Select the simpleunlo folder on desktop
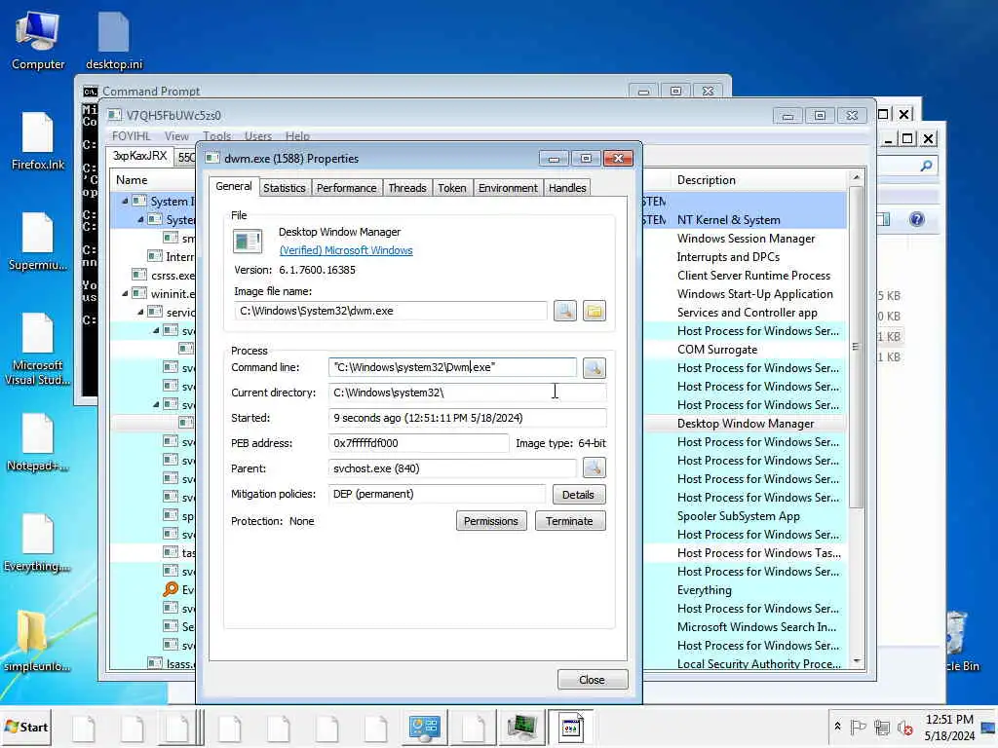Viewport: 998px width, 748px height. pyautogui.click(x=38, y=641)
